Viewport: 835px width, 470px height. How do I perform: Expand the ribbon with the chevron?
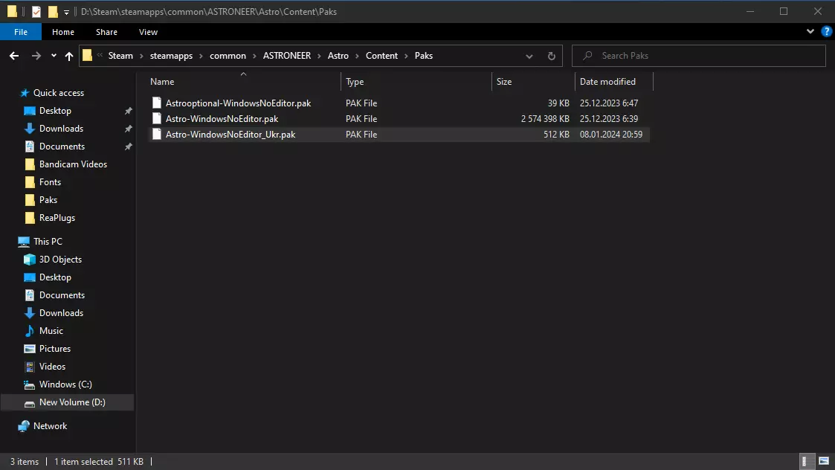pyautogui.click(x=810, y=31)
